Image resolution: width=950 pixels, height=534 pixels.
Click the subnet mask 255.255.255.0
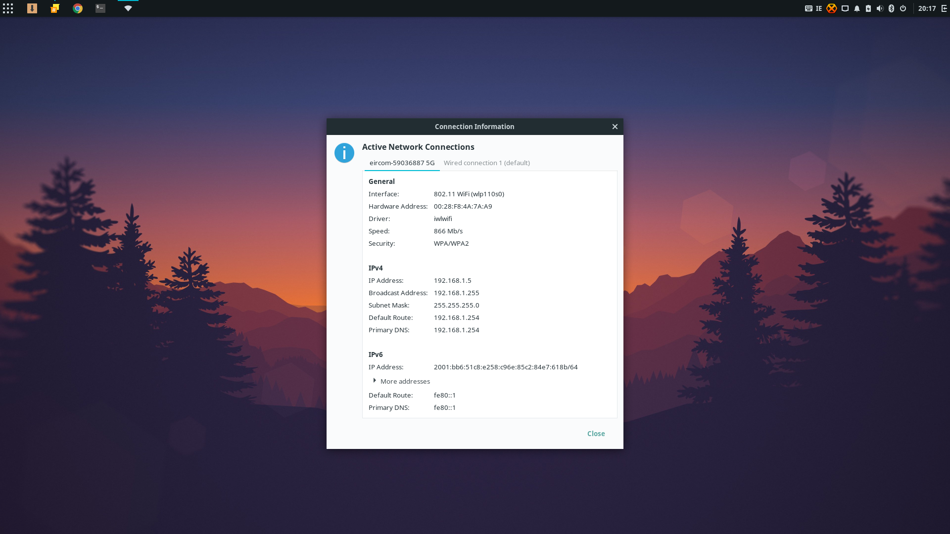tap(457, 305)
